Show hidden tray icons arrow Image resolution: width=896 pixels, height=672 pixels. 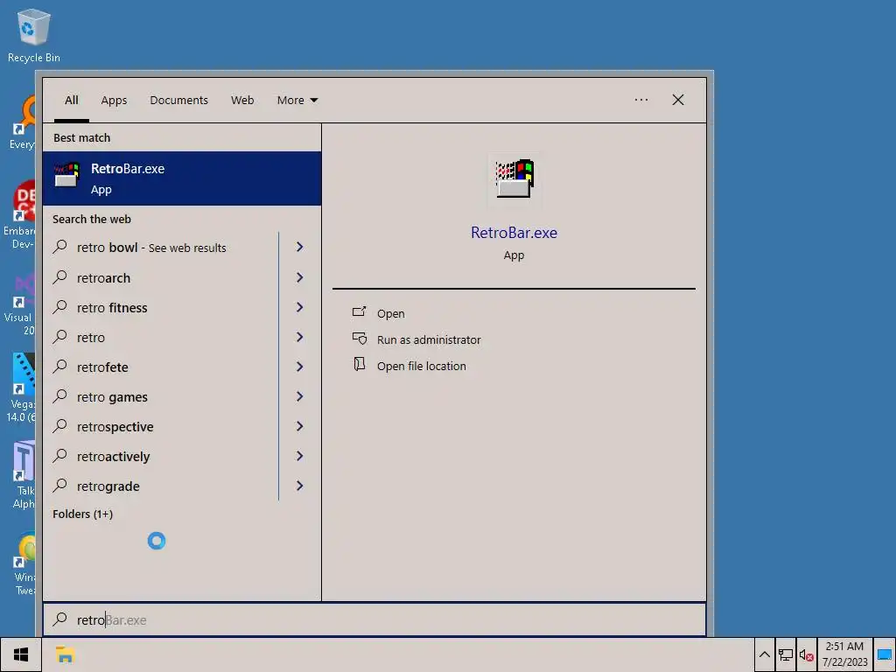pyautogui.click(x=765, y=654)
